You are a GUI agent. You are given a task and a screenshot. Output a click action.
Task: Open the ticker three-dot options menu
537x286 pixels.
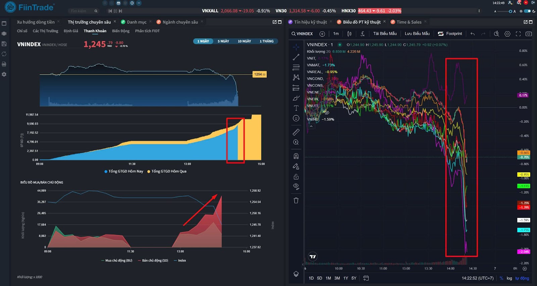[x=479, y=11]
